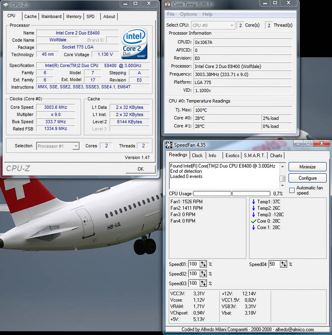Open the Help menu in Core Temp
332x335 pixels.
point(207,14)
